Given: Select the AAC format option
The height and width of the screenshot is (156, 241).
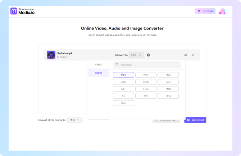Looking at the screenshot, I should point(123,82).
